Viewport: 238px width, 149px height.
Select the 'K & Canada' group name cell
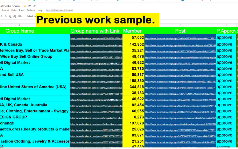click(35, 44)
